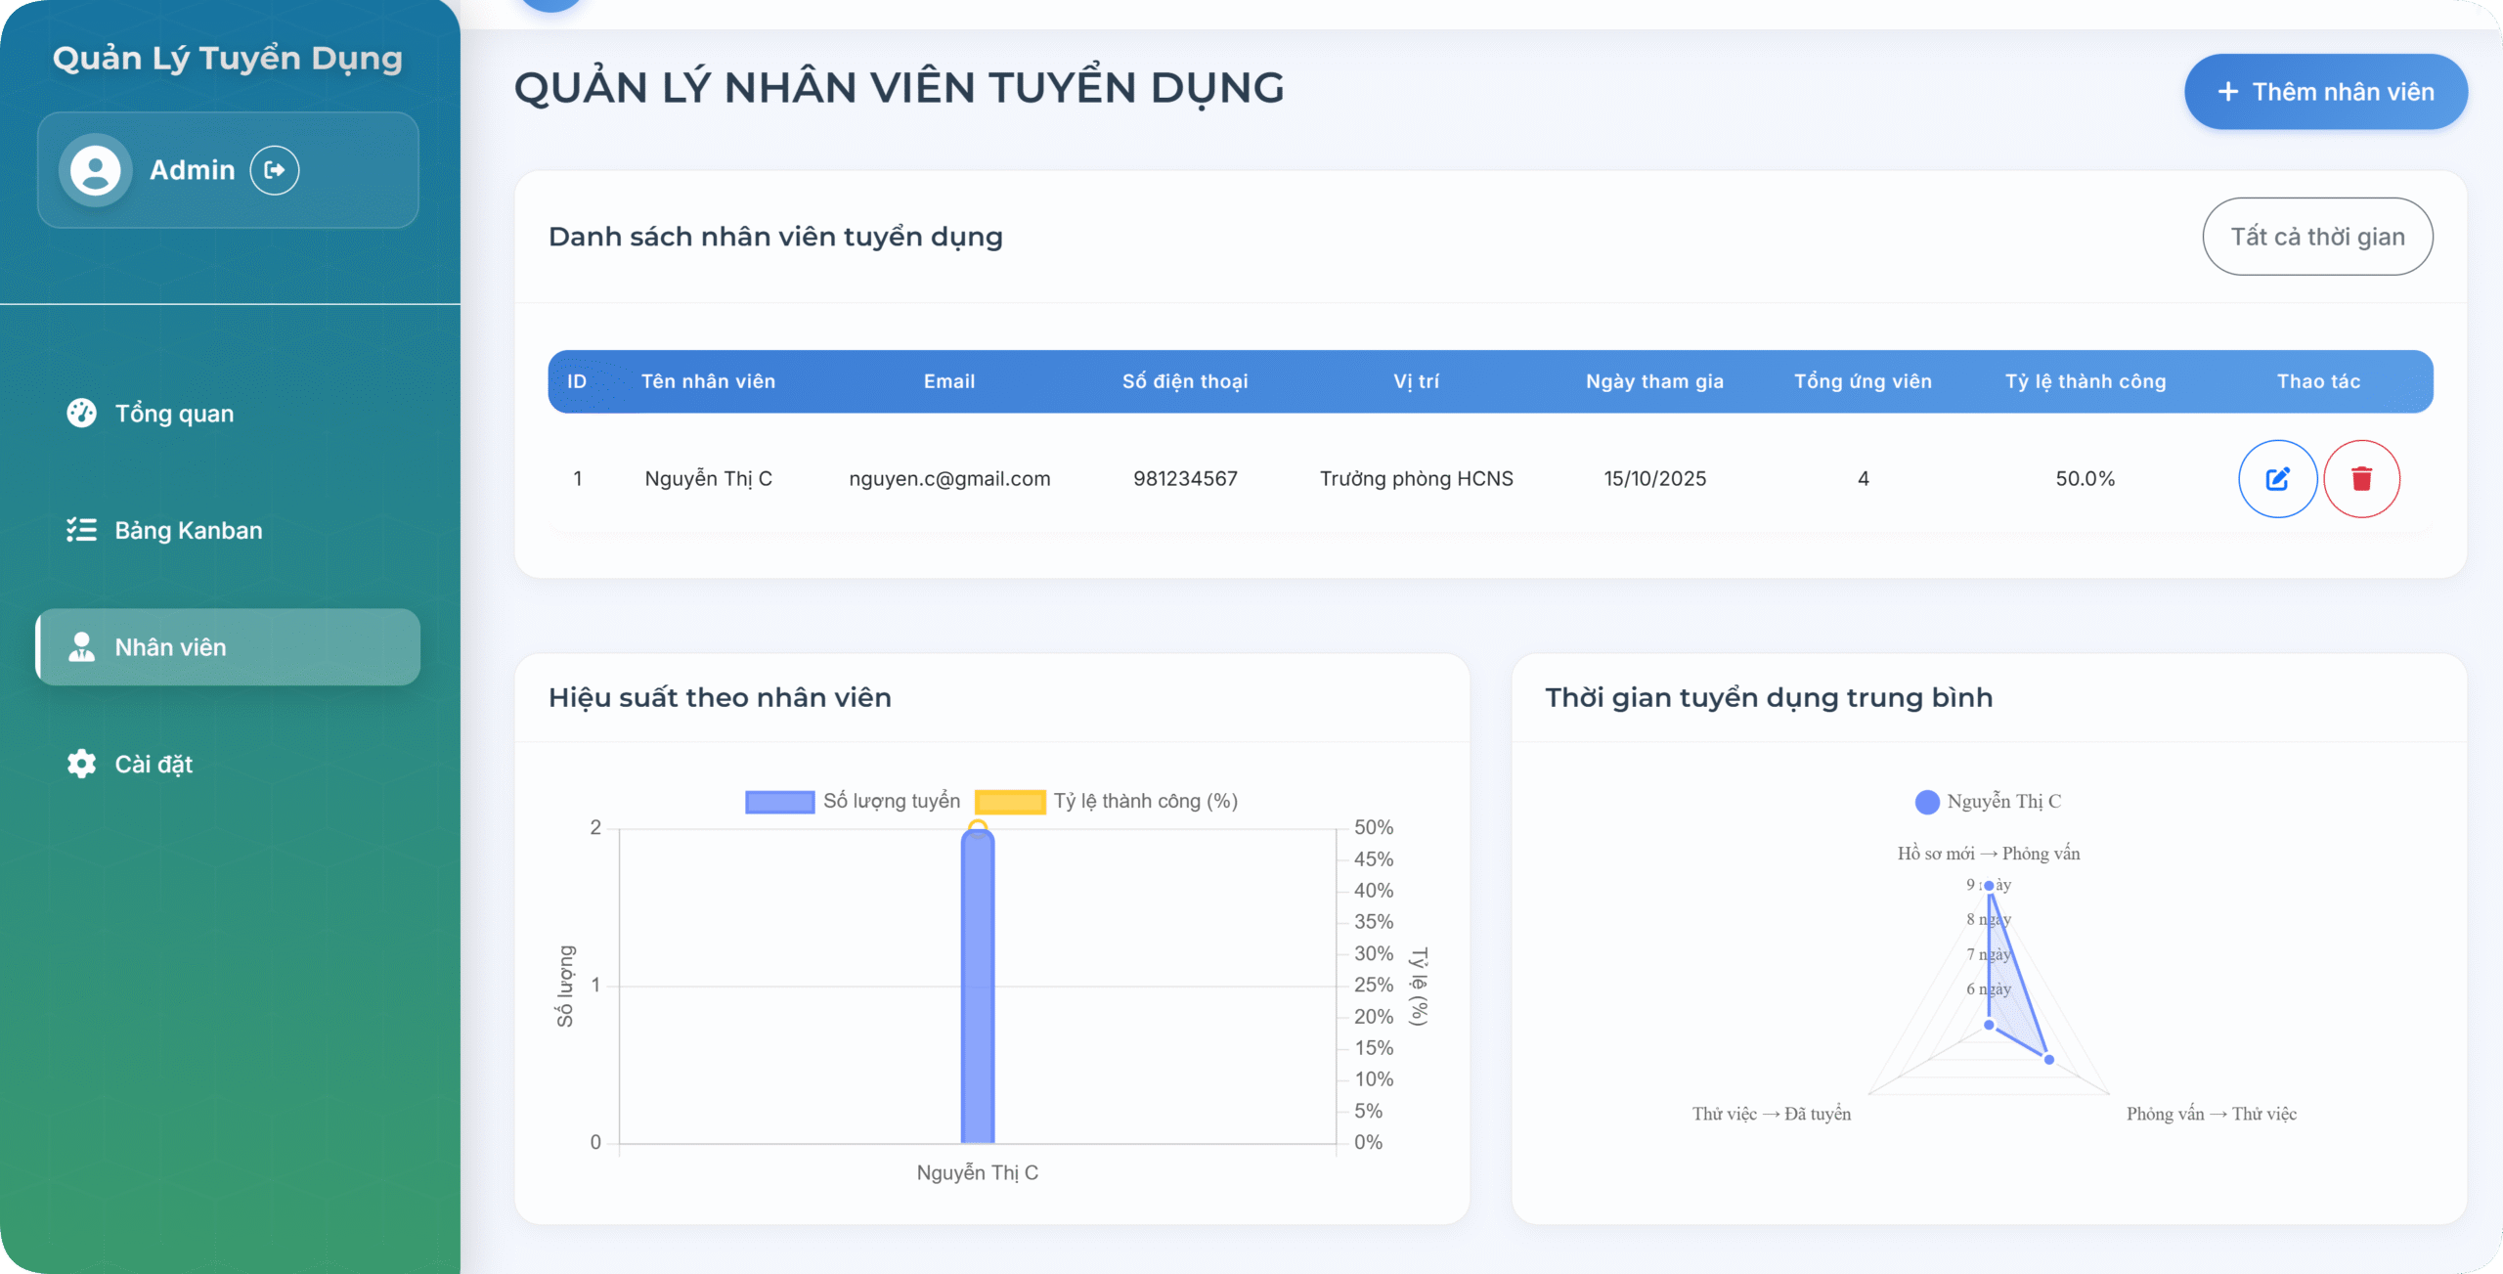Click the Cài đặt gear icon
This screenshot has width=2503, height=1274.
pos(81,764)
